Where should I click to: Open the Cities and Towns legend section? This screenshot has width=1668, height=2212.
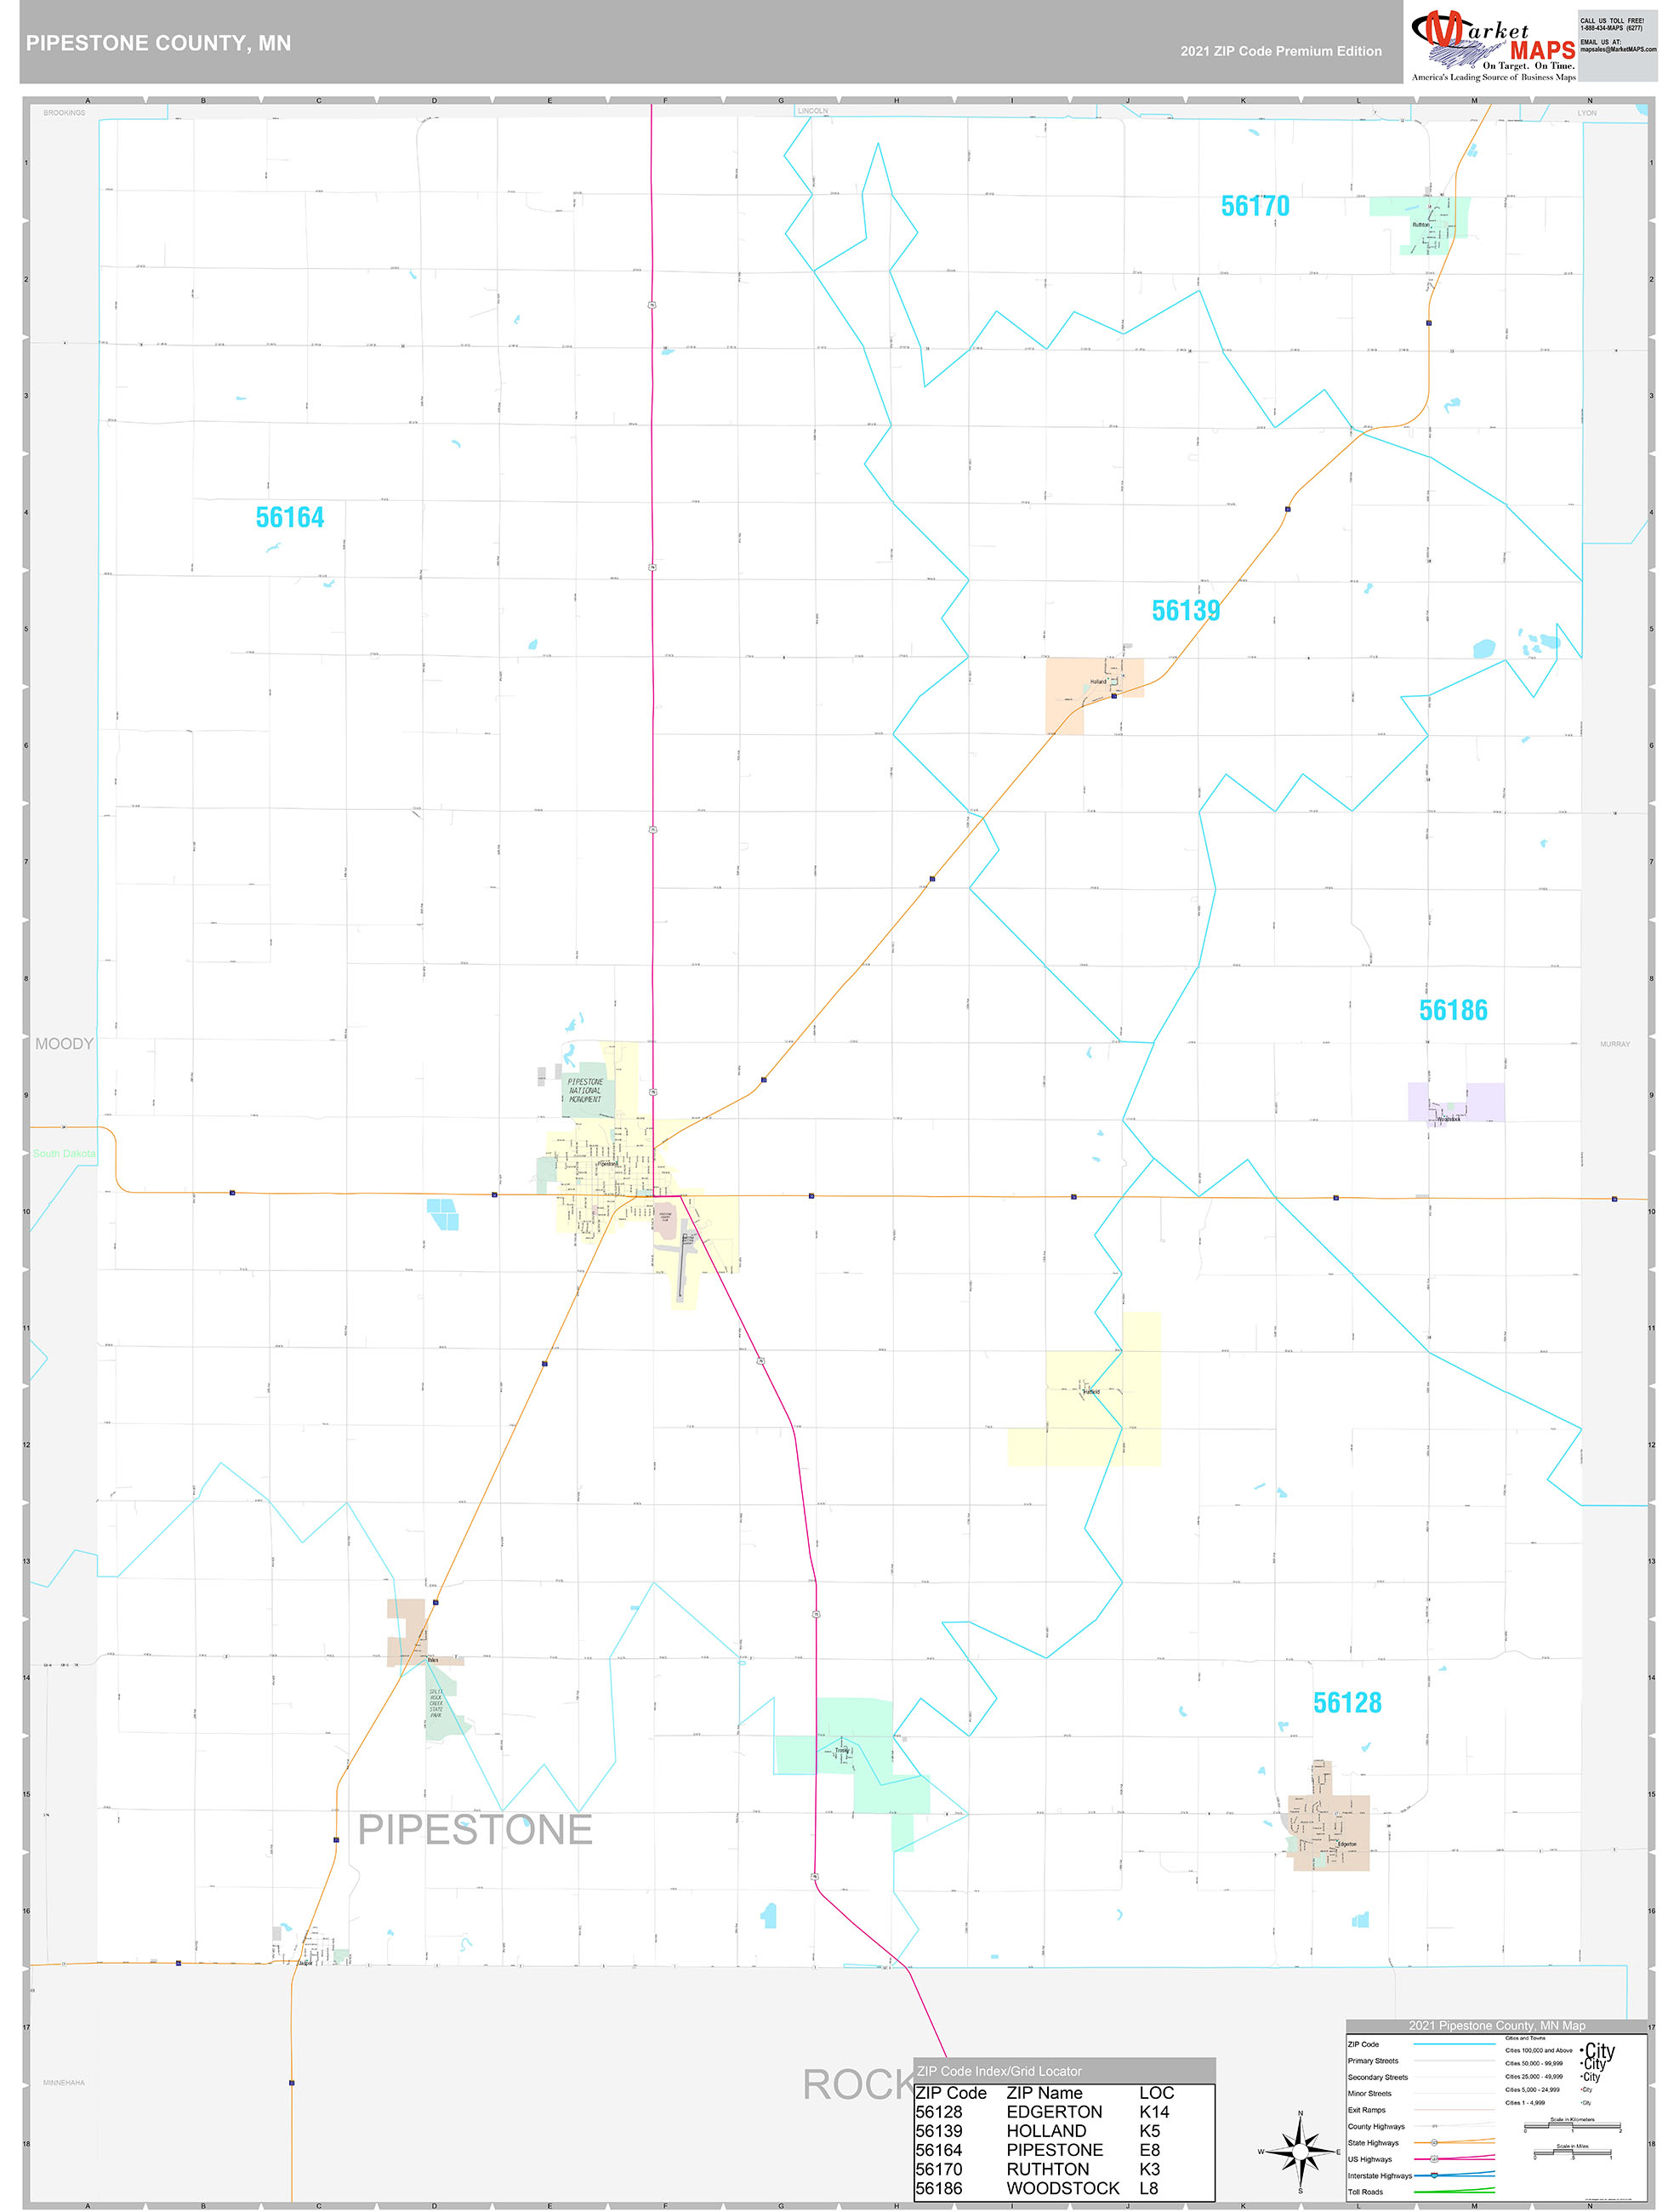pyautogui.click(x=1526, y=2039)
